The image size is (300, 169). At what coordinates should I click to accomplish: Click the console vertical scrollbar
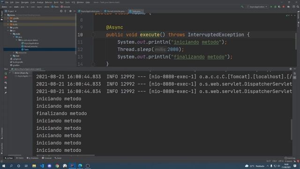click(x=292, y=130)
